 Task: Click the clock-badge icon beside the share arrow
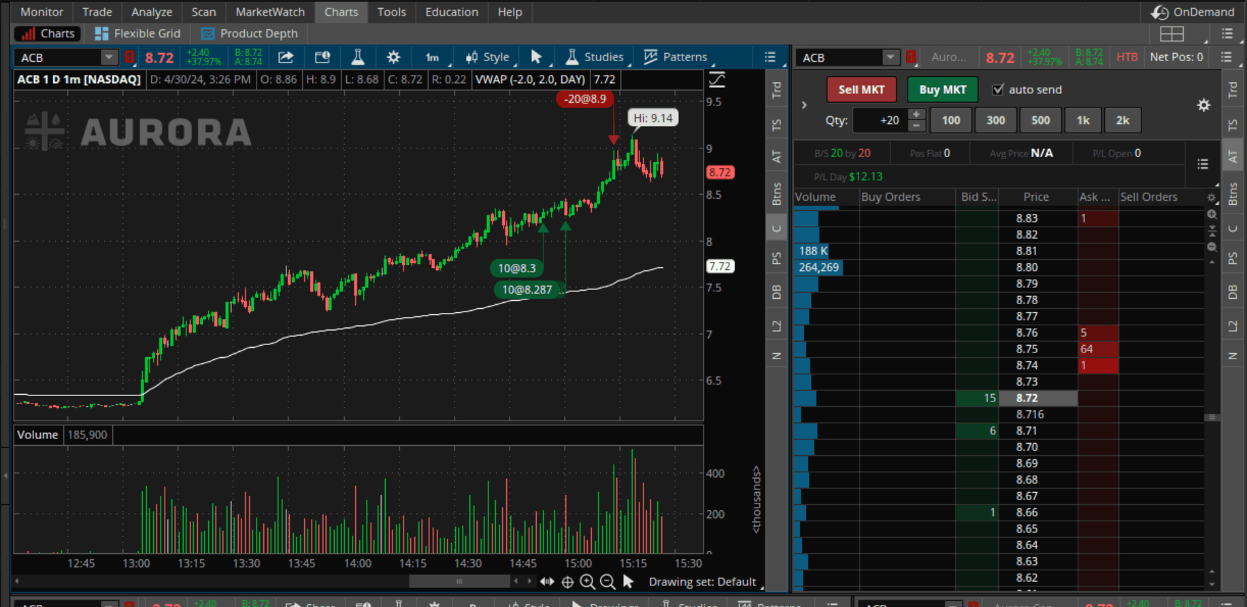(x=322, y=57)
